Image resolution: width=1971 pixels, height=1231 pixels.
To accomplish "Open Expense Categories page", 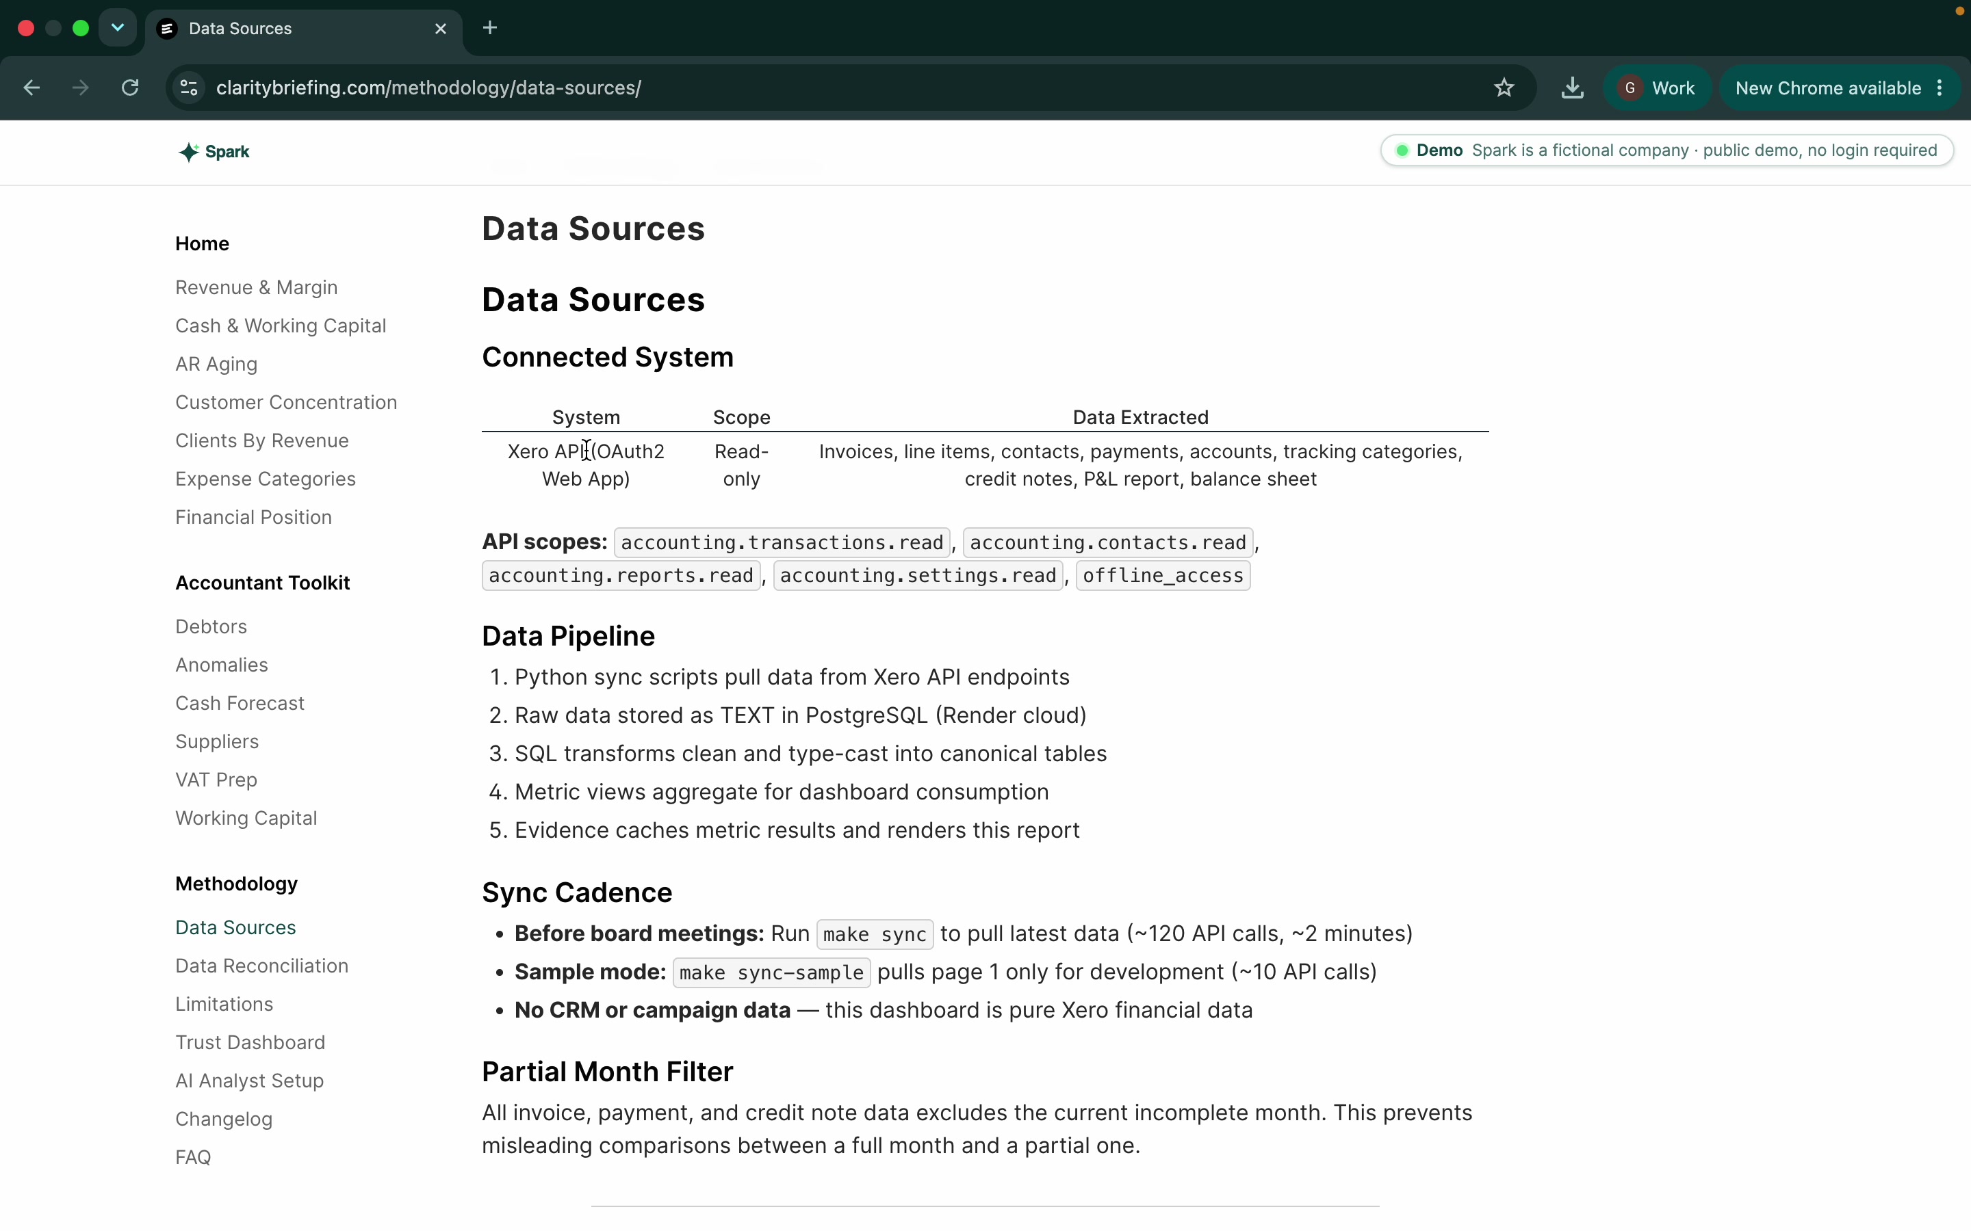I will [x=265, y=479].
